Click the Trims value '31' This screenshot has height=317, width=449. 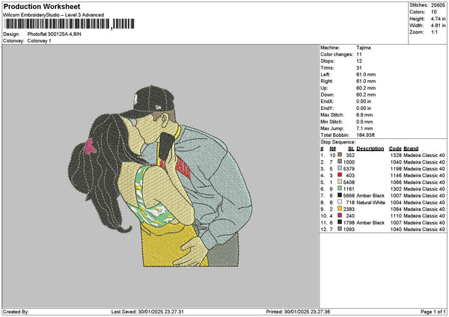click(359, 68)
